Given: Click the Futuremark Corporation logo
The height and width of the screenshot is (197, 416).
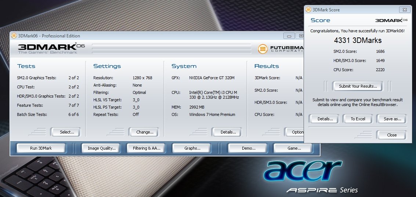Looking at the screenshot, I should [281, 49].
